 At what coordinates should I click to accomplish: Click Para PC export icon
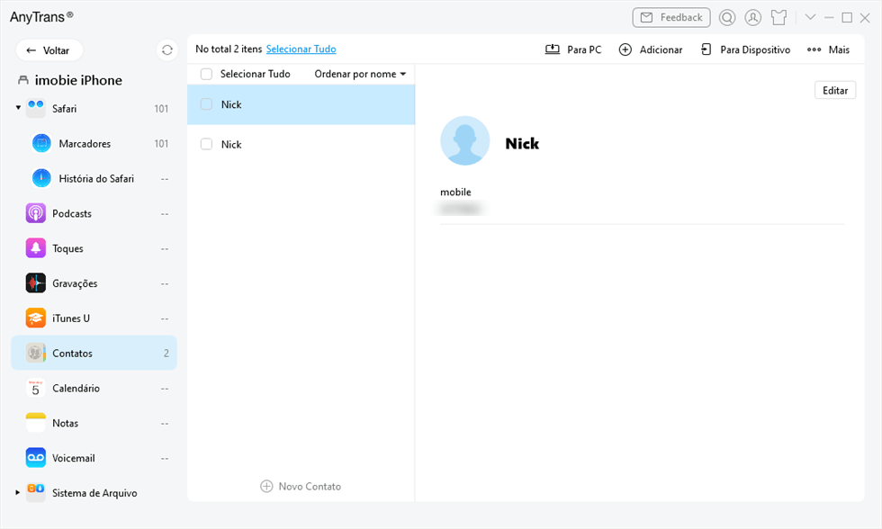click(x=553, y=49)
